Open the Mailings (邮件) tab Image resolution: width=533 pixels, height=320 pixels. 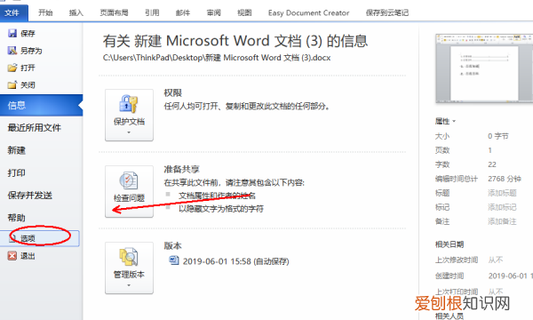pyautogui.click(x=183, y=13)
